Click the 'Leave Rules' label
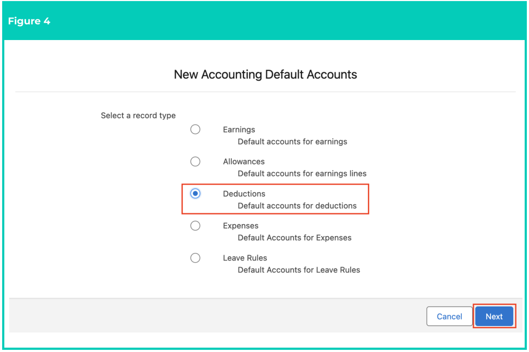The width and height of the screenshot is (529, 352). 245,258
